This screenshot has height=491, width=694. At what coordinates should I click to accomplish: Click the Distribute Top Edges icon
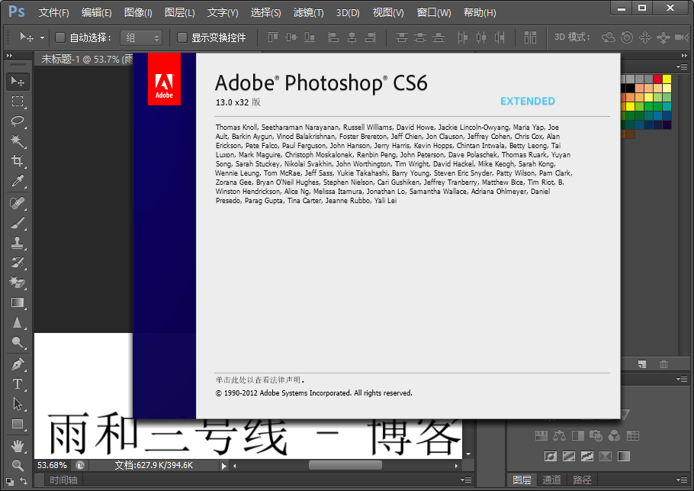point(401,37)
